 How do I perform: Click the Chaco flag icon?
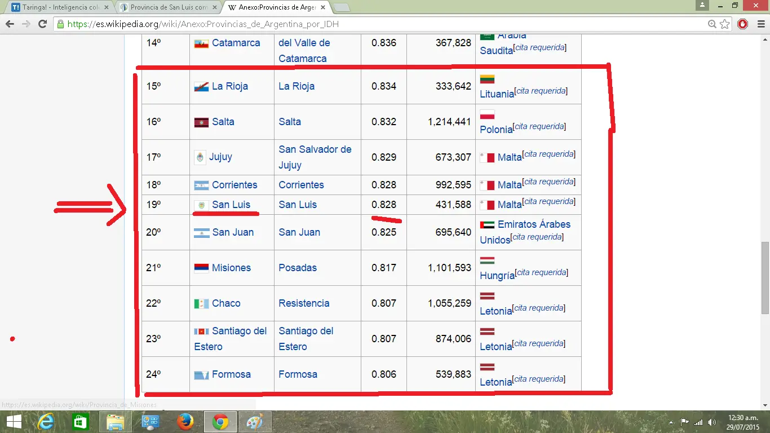tap(201, 304)
